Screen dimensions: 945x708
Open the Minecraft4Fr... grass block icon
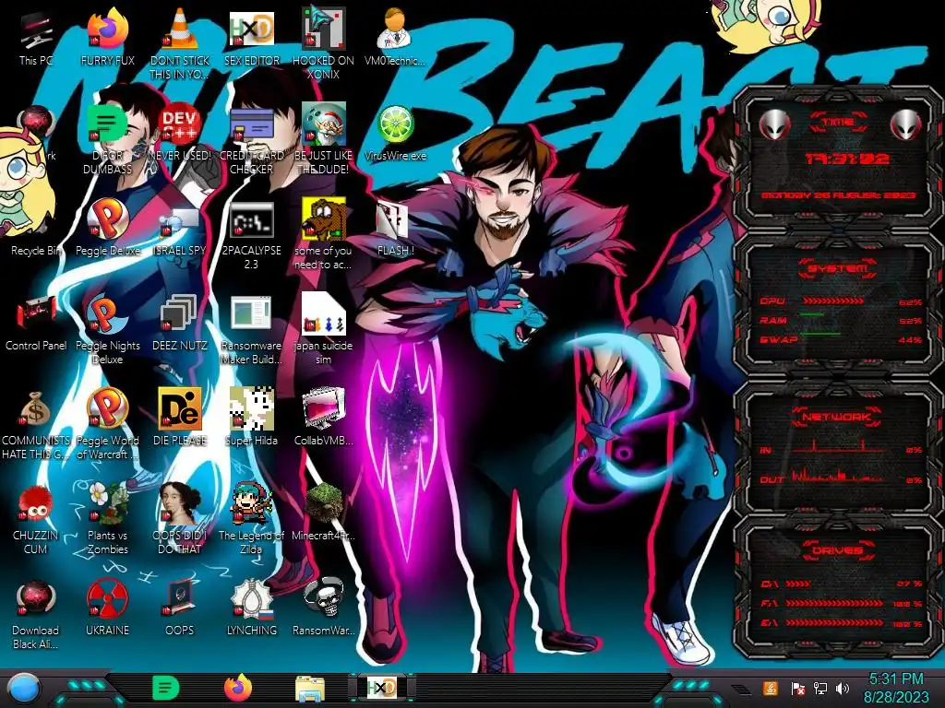[323, 513]
